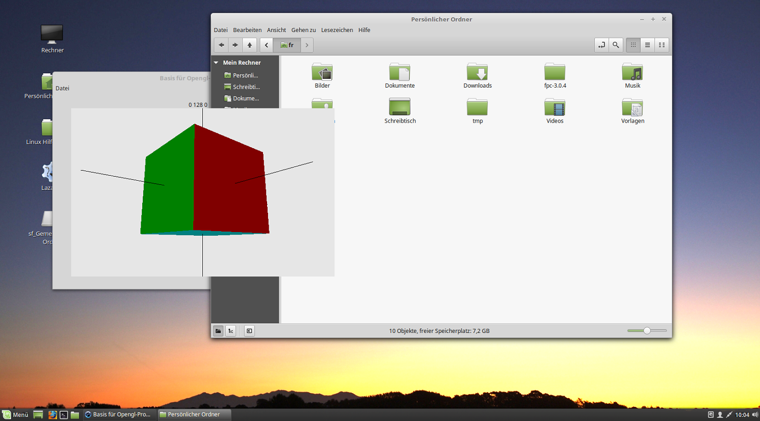Switch to list view

(x=647, y=45)
